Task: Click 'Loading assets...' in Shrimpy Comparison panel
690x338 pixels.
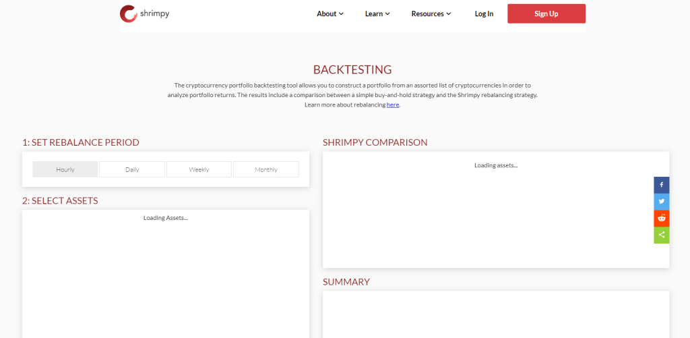Action: pyautogui.click(x=496, y=165)
